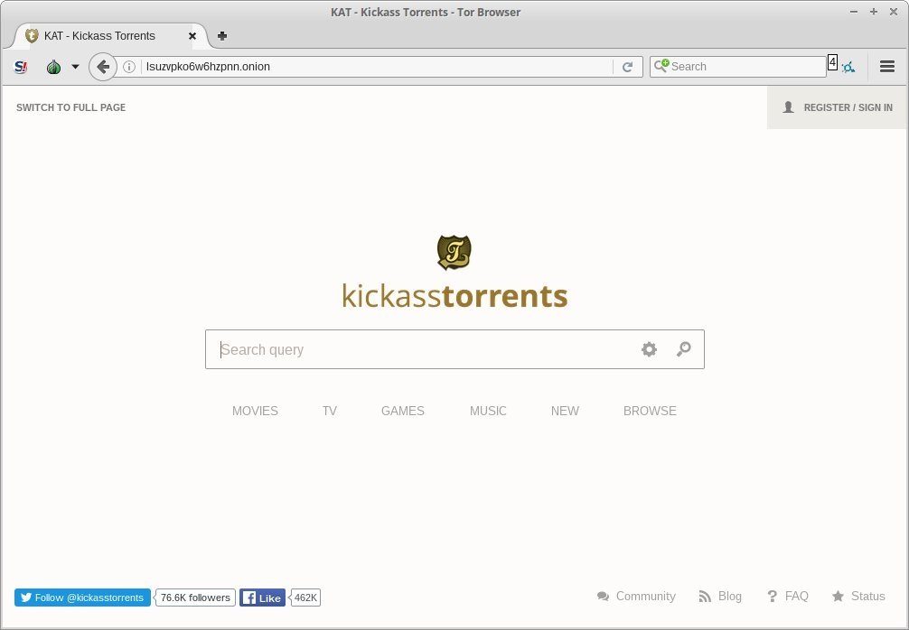Click the Facebook Like button
Image resolution: width=909 pixels, height=630 pixels.
tap(263, 598)
